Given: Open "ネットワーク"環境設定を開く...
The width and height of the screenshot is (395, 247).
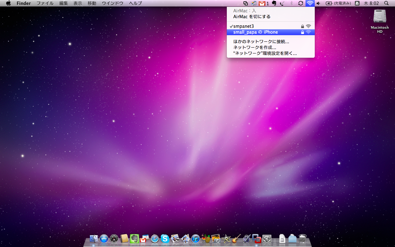Looking at the screenshot, I should click(x=271, y=53).
